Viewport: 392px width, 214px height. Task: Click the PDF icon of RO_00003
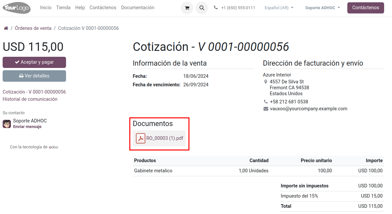coord(141,139)
